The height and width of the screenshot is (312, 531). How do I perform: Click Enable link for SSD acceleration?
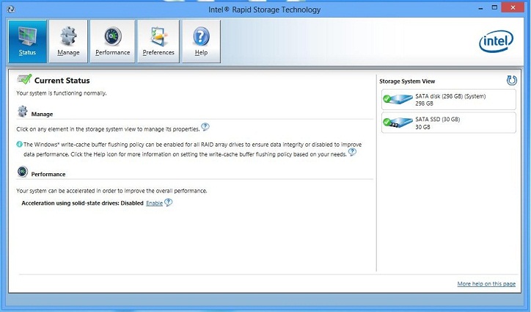click(155, 203)
